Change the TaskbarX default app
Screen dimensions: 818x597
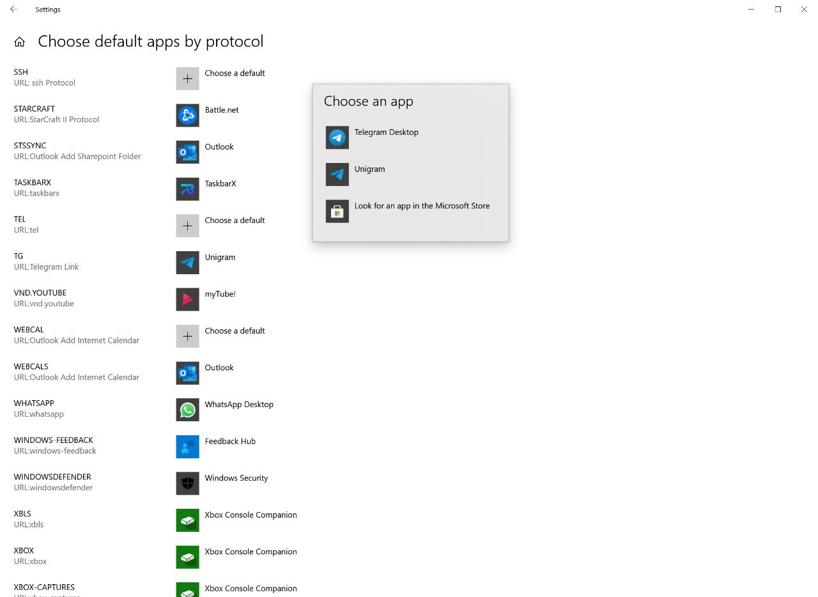[220, 183]
